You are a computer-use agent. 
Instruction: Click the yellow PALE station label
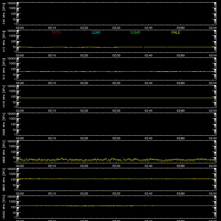[176, 32]
